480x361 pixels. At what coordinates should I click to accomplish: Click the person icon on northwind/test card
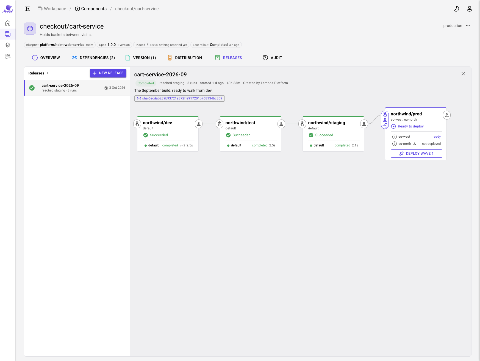[x=281, y=124]
